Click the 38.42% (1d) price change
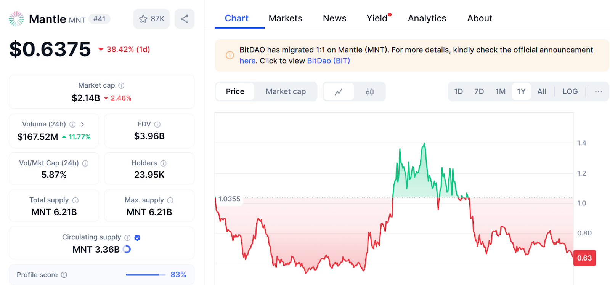Screen dimensions: 610x285 124,49
